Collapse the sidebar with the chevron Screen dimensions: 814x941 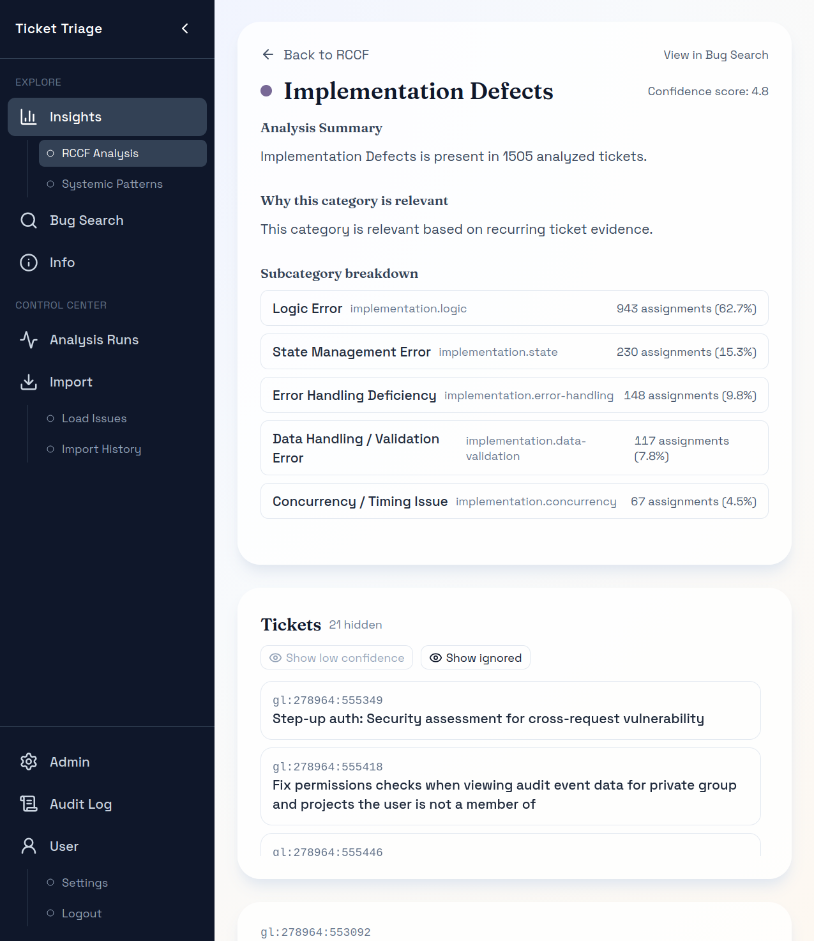[185, 28]
